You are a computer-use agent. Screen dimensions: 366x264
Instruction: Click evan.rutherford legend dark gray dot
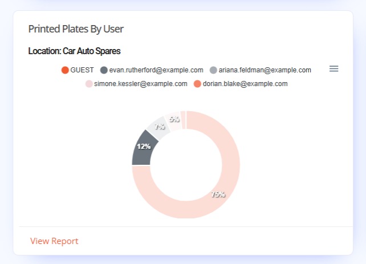point(104,70)
